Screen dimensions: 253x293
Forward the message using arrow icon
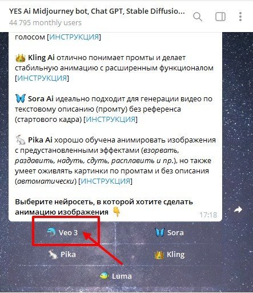(238, 209)
